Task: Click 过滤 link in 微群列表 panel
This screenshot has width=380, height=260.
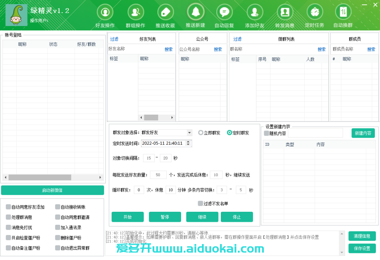Action: (x=237, y=39)
